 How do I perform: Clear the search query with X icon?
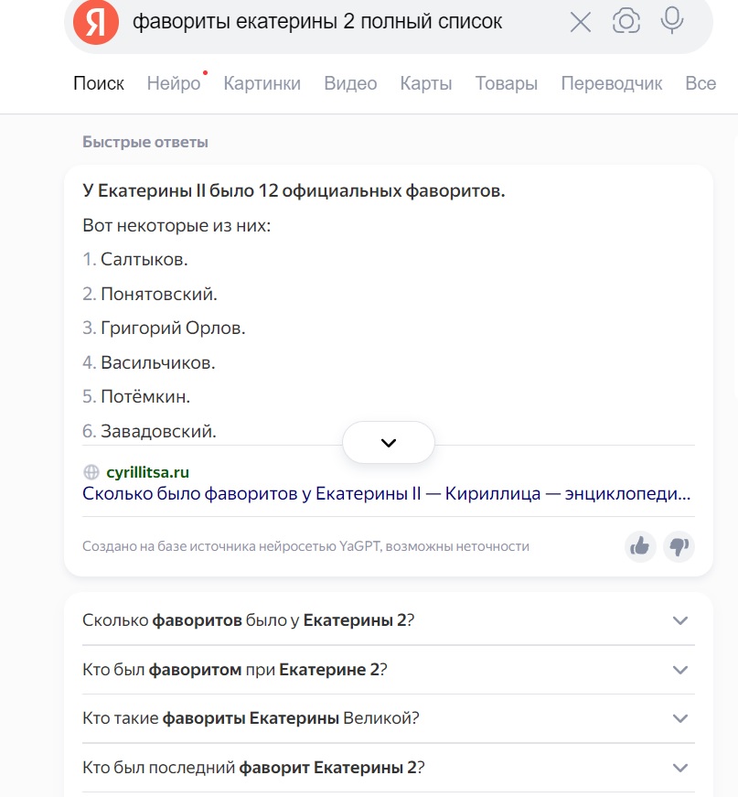coord(581,22)
